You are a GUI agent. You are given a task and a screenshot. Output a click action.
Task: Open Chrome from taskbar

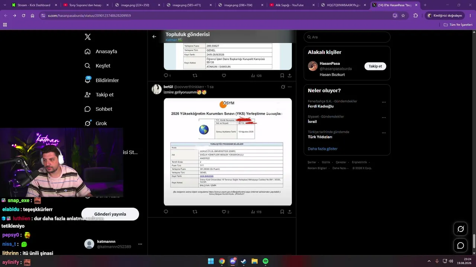(x=222, y=261)
